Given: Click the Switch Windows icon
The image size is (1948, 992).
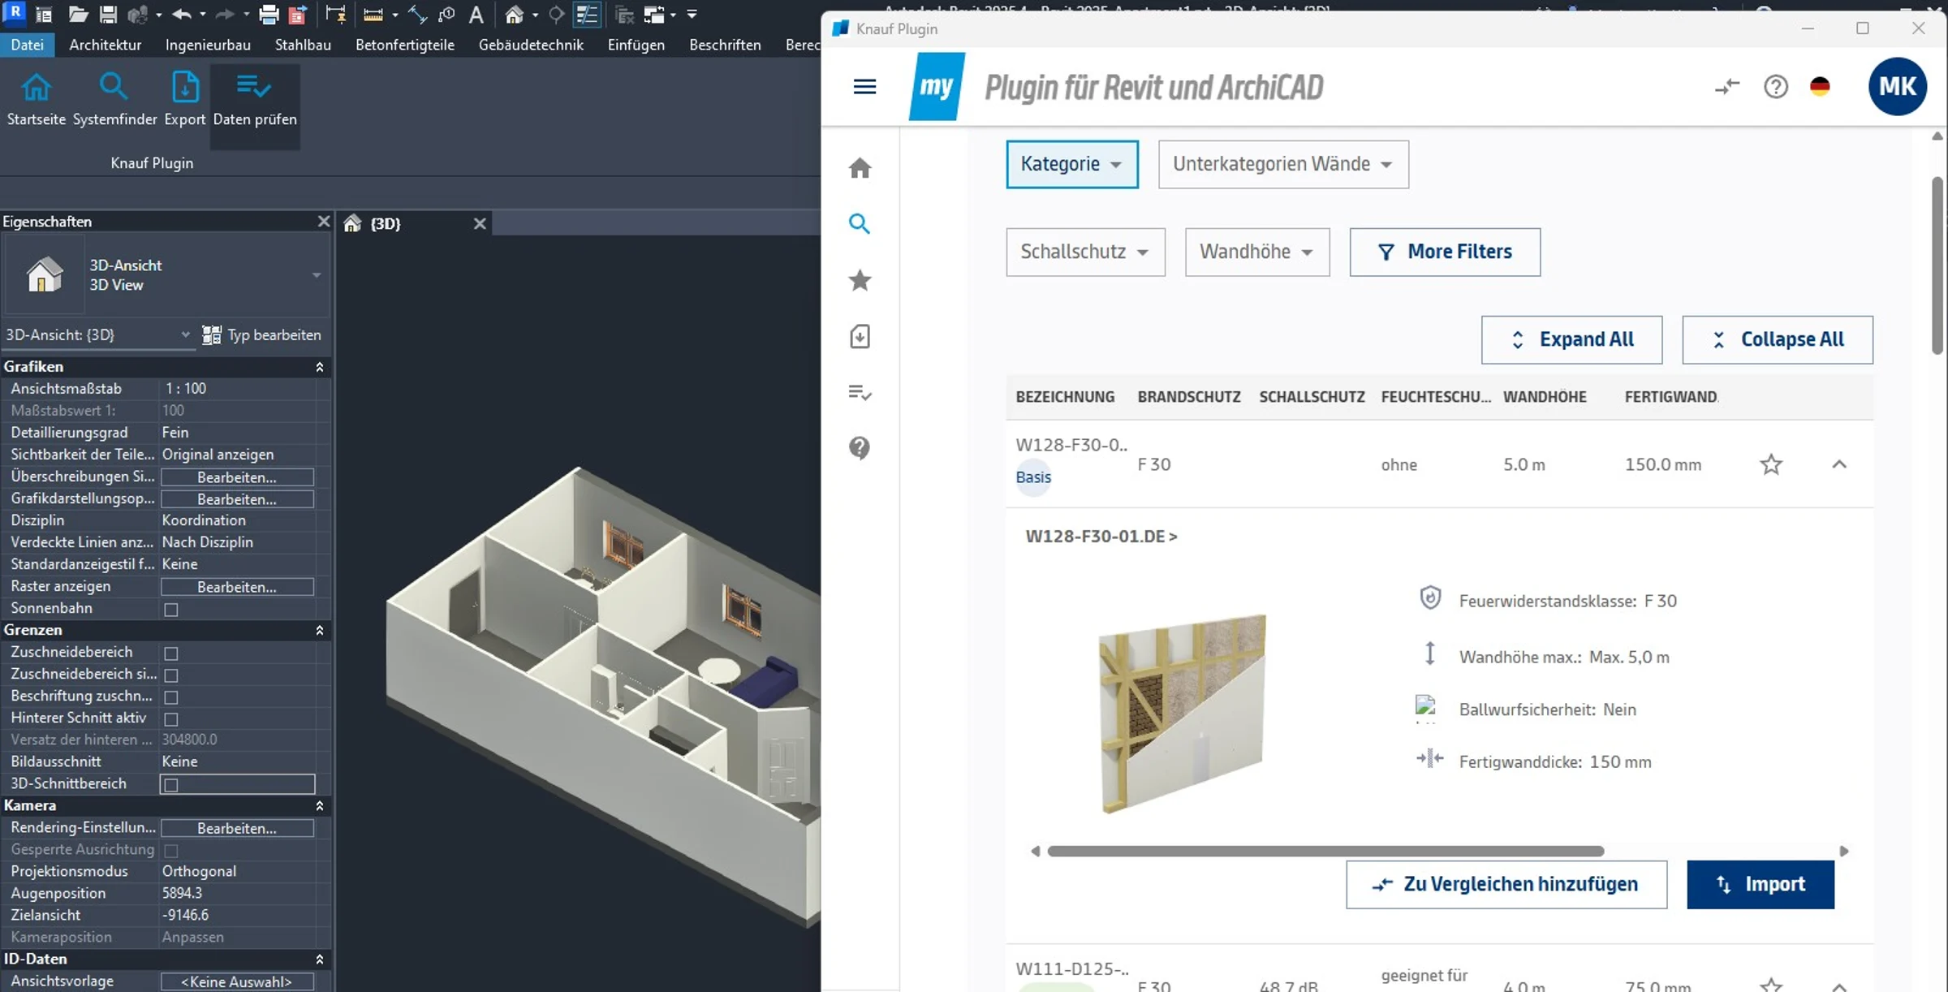Looking at the screenshot, I should (654, 14).
